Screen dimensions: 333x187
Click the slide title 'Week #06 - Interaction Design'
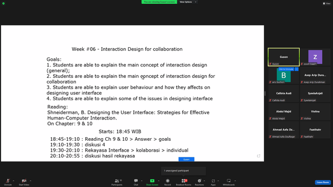coord(127,49)
